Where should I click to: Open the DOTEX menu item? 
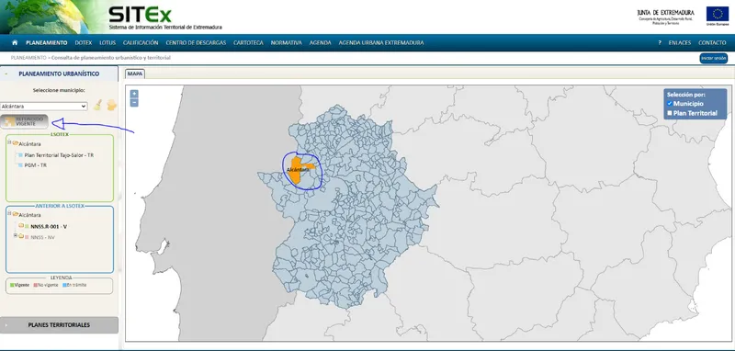pyautogui.click(x=84, y=42)
